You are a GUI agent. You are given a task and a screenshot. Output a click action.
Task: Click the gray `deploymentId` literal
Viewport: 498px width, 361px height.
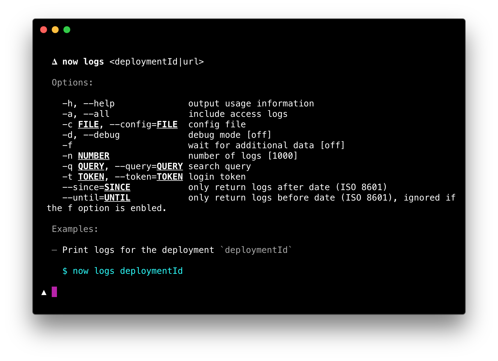(256, 250)
